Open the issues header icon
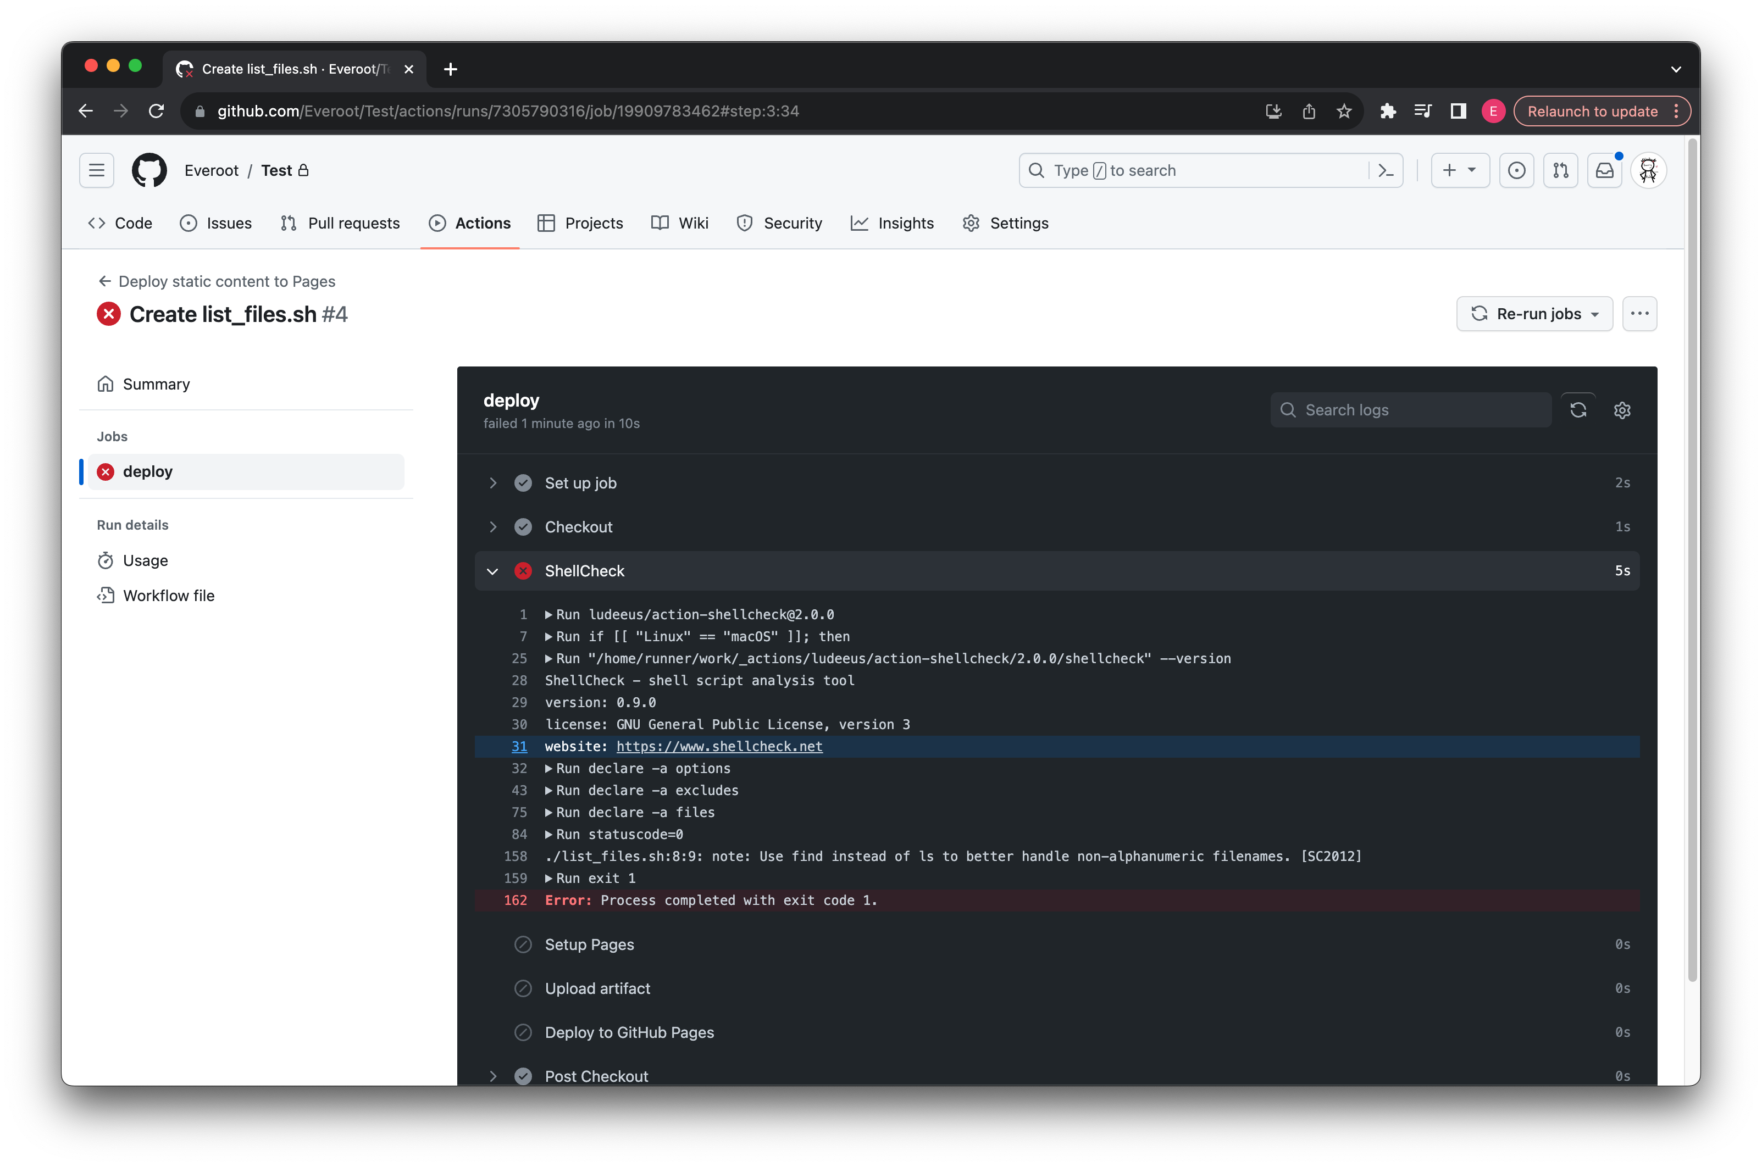This screenshot has width=1762, height=1167. click(x=1516, y=170)
